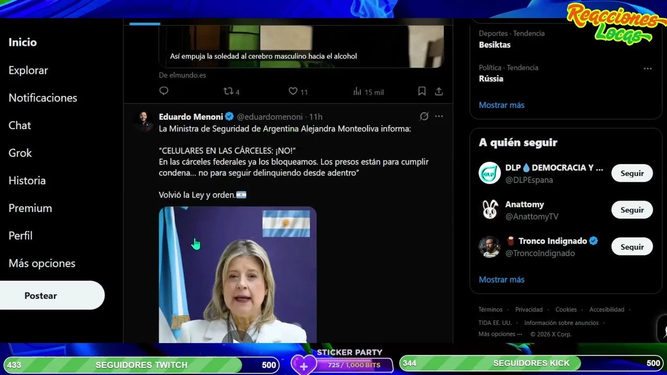Click the Postear button
This screenshot has width=667, height=375.
click(x=52, y=295)
